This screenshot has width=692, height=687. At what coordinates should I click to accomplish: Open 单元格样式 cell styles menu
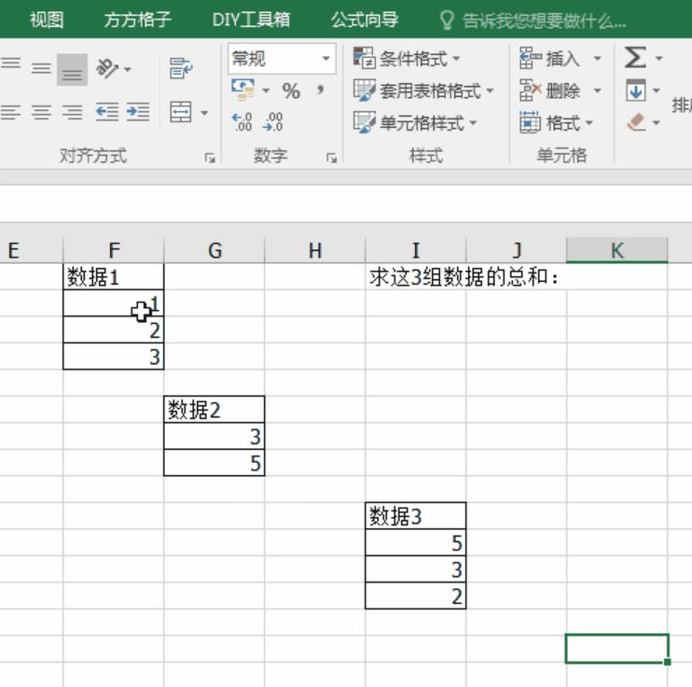pyautogui.click(x=415, y=123)
